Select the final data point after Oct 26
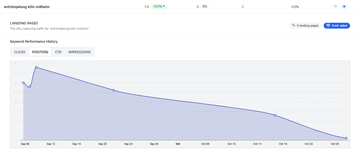This screenshot has width=357, height=152. click(346, 138)
